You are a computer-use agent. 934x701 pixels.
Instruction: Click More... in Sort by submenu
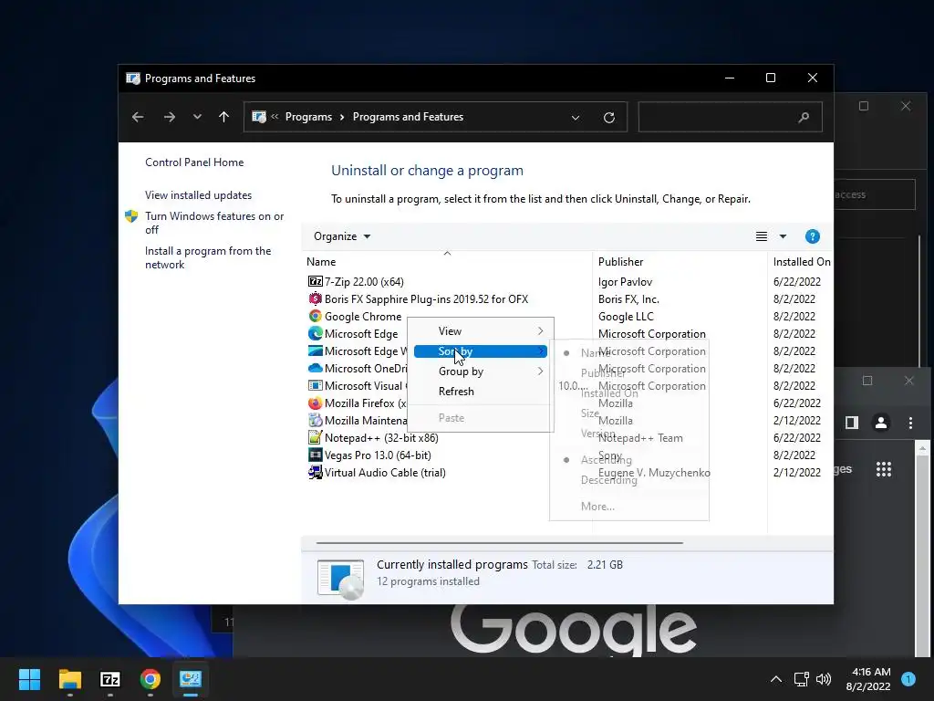pyautogui.click(x=597, y=507)
